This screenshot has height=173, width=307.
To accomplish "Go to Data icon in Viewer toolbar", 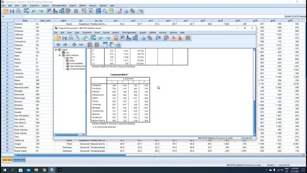I will coord(116,38).
